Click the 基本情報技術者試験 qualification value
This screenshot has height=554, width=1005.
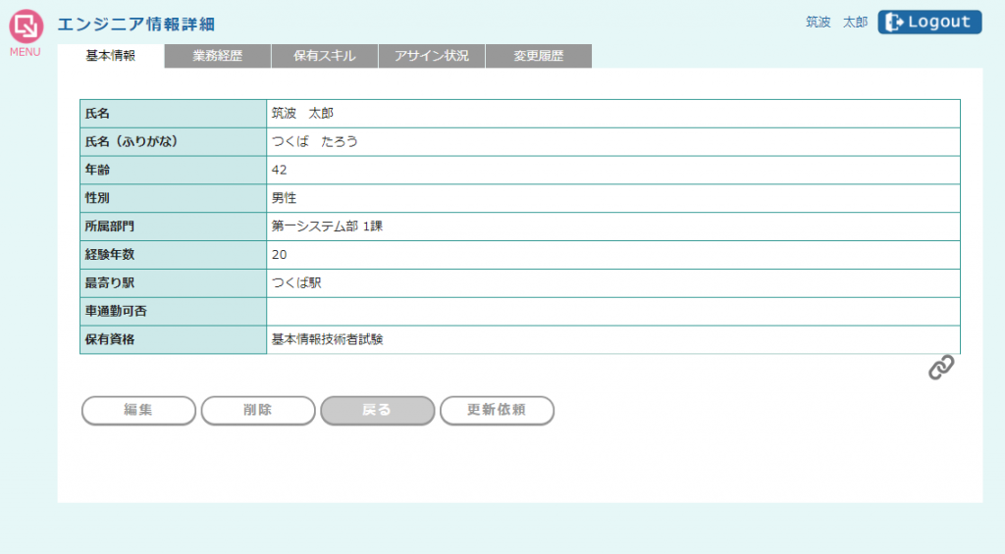[327, 340]
